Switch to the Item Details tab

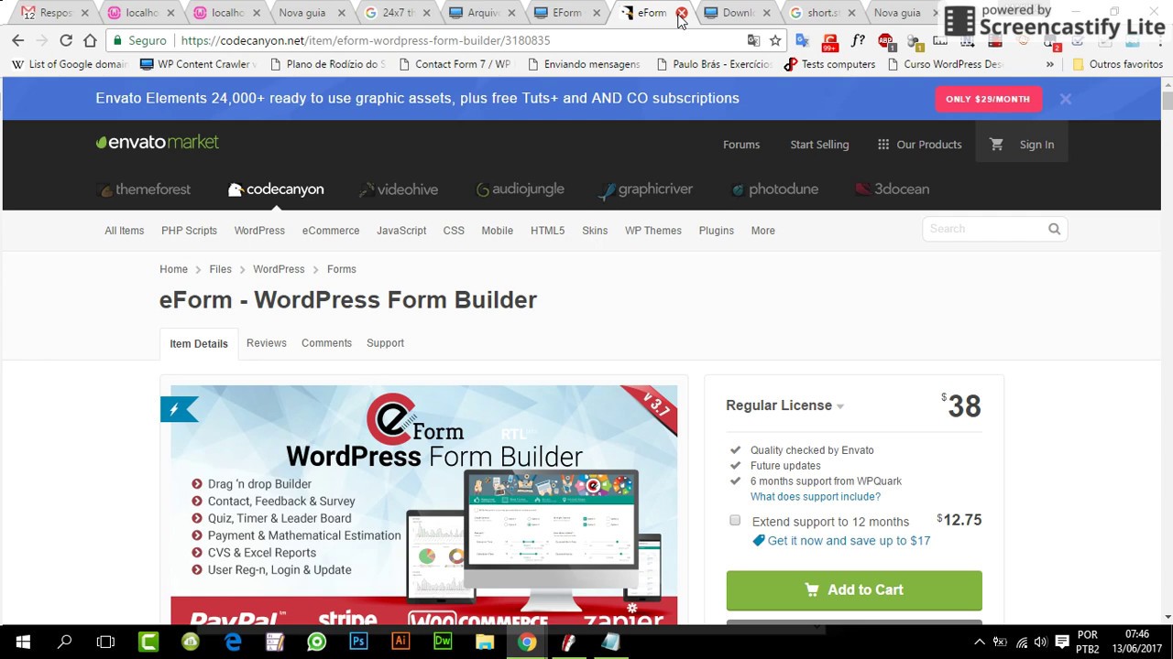[x=199, y=343]
